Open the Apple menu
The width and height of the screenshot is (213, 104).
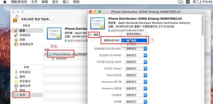[5, 2]
